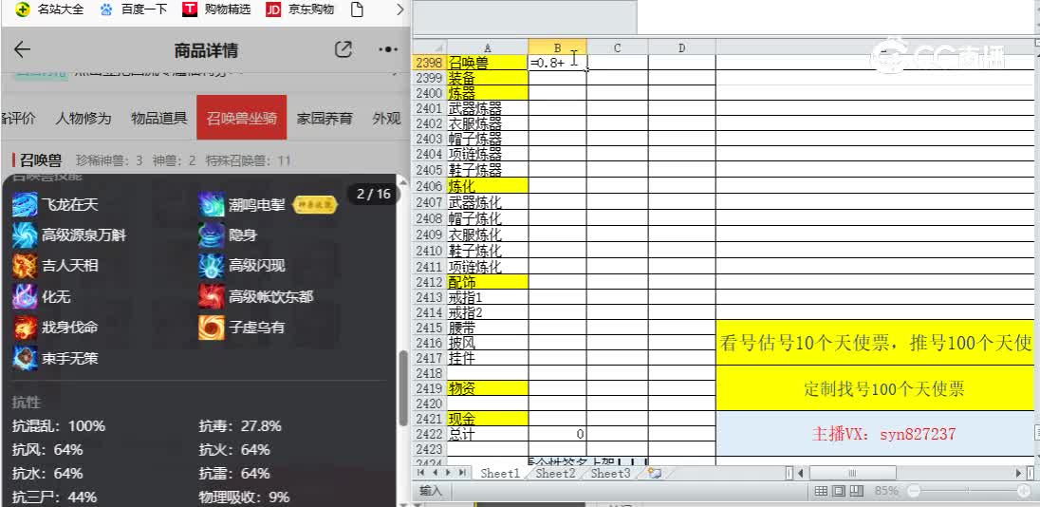This screenshot has height=507, width=1040.
Task: Open the Sheet2 worksheet tab
Action: (x=555, y=473)
